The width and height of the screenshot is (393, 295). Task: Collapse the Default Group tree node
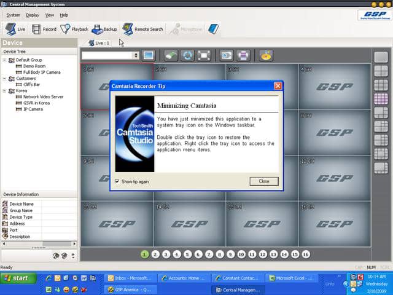click(5, 60)
